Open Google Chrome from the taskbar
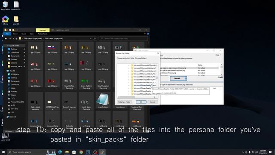The image size is (275, 155). (81, 152)
